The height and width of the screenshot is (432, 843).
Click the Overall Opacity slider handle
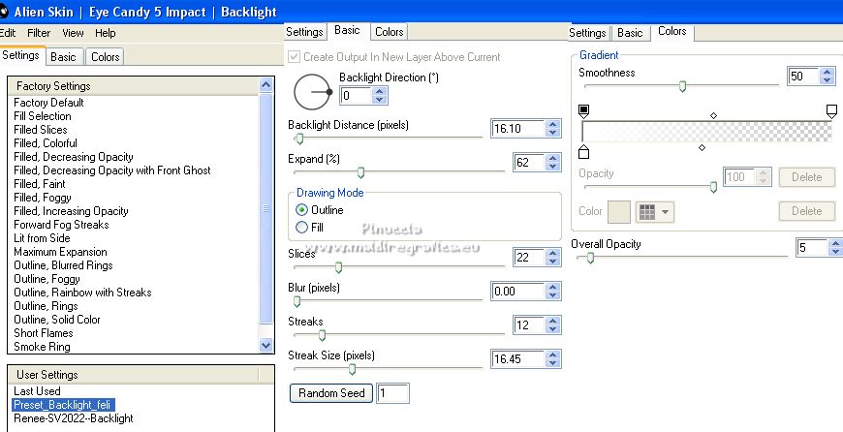pyautogui.click(x=590, y=258)
